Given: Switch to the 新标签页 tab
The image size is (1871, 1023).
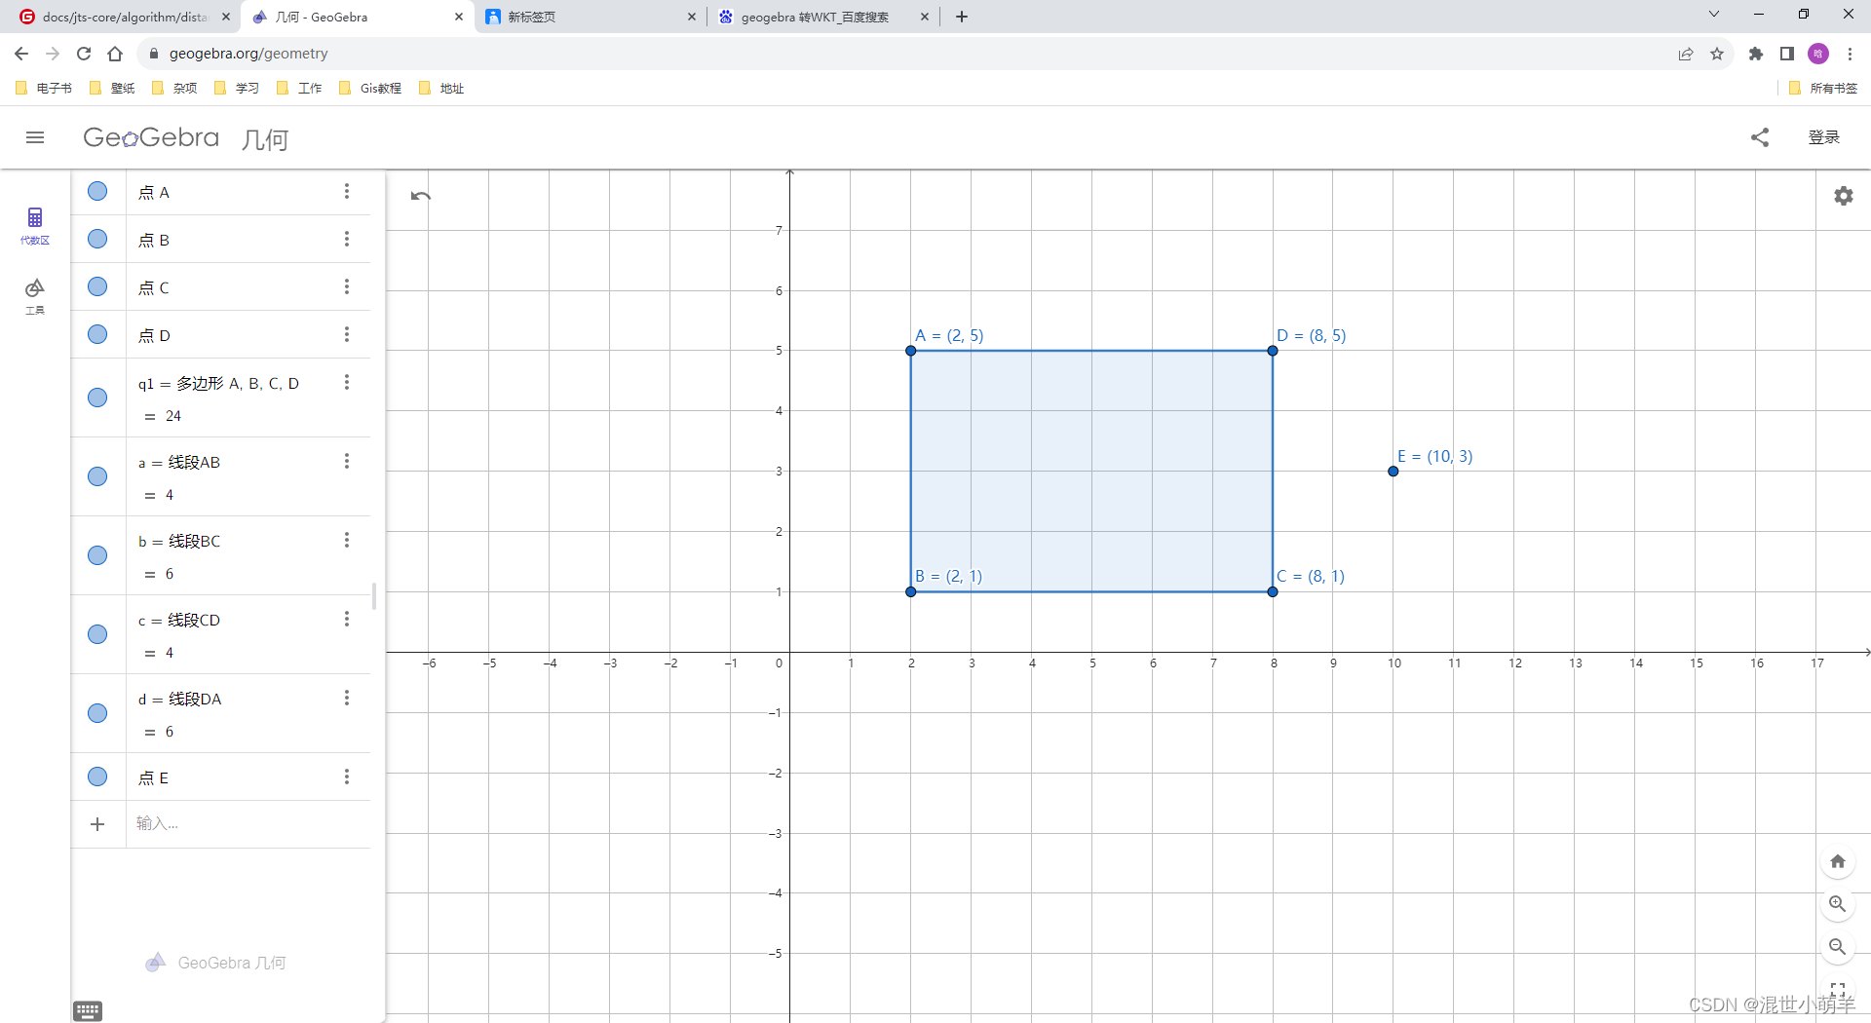Looking at the screenshot, I should (589, 17).
